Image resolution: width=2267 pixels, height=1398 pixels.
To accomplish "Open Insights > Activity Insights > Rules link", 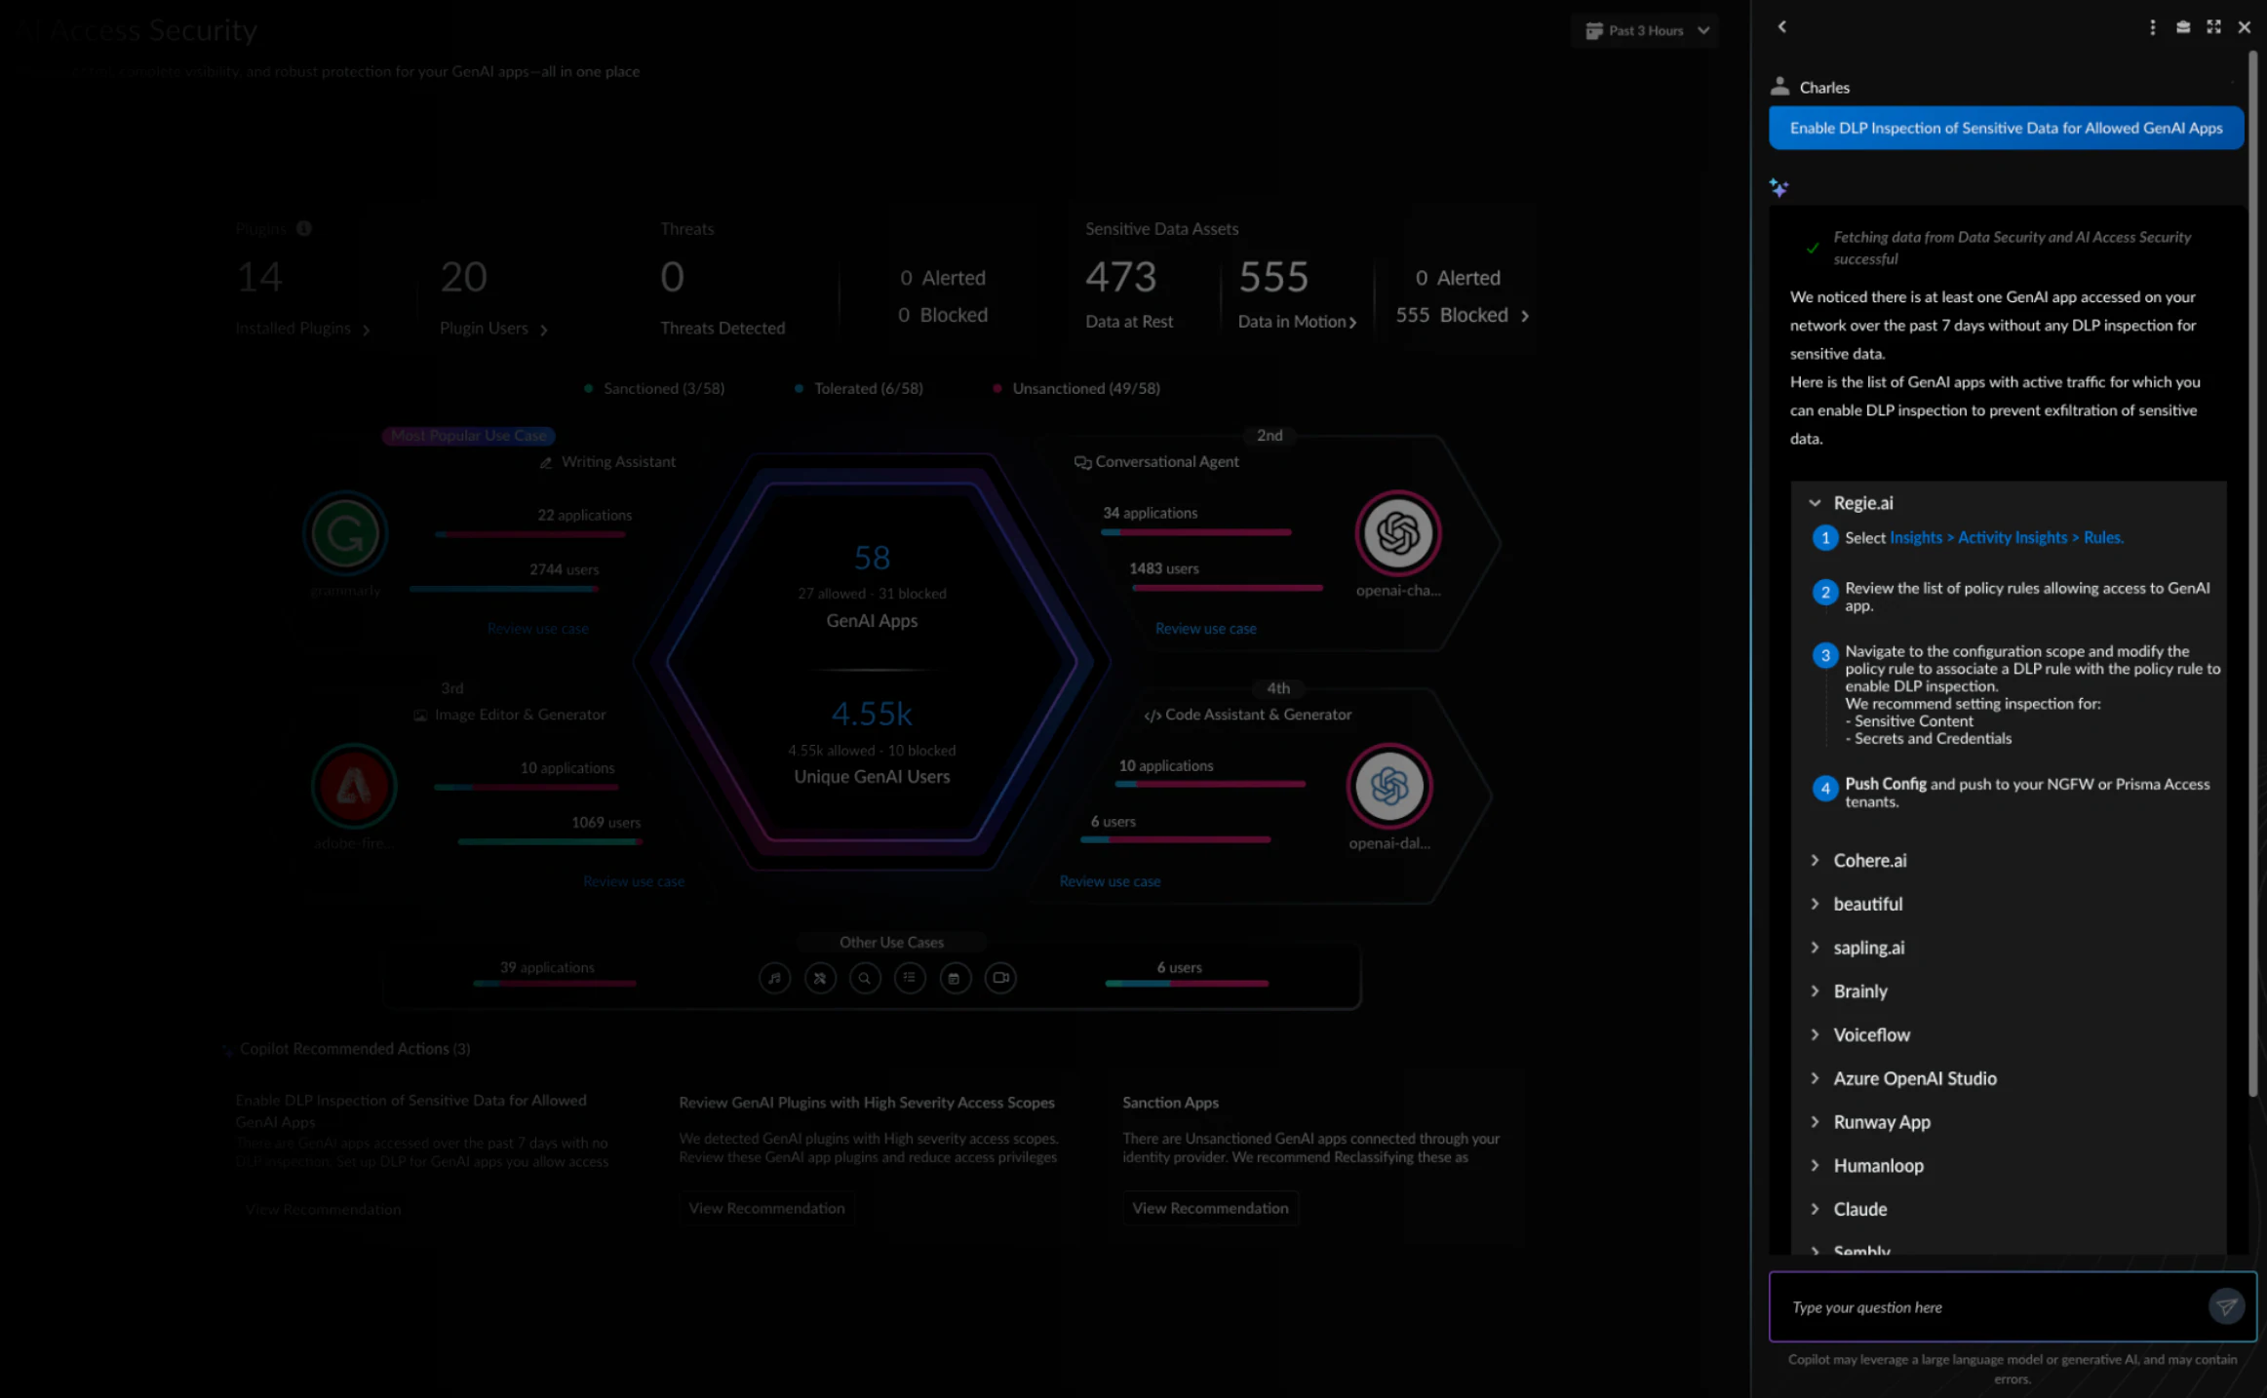I will pos(2006,538).
